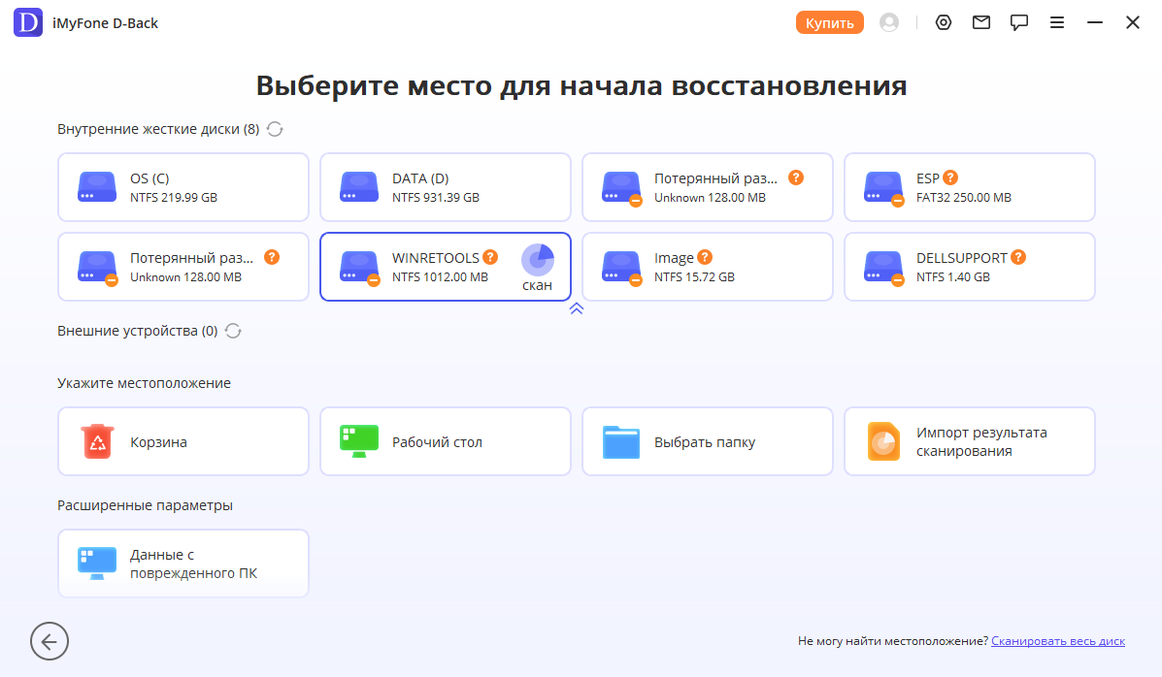The width and height of the screenshot is (1162, 677).
Task: Choose the Рабочий стол desktop icon
Action: coord(359,441)
